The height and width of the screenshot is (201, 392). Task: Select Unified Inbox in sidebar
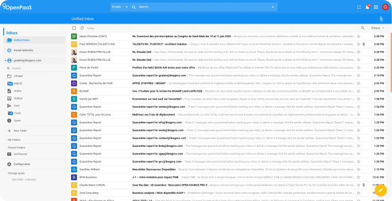[34, 40]
